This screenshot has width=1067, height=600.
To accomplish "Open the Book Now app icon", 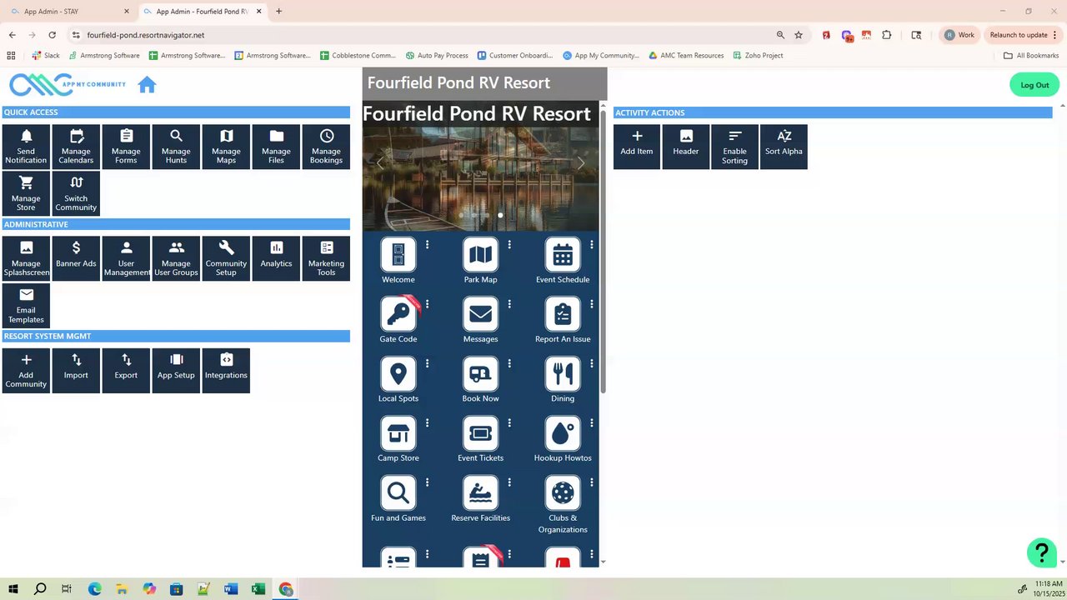I will click(x=481, y=374).
